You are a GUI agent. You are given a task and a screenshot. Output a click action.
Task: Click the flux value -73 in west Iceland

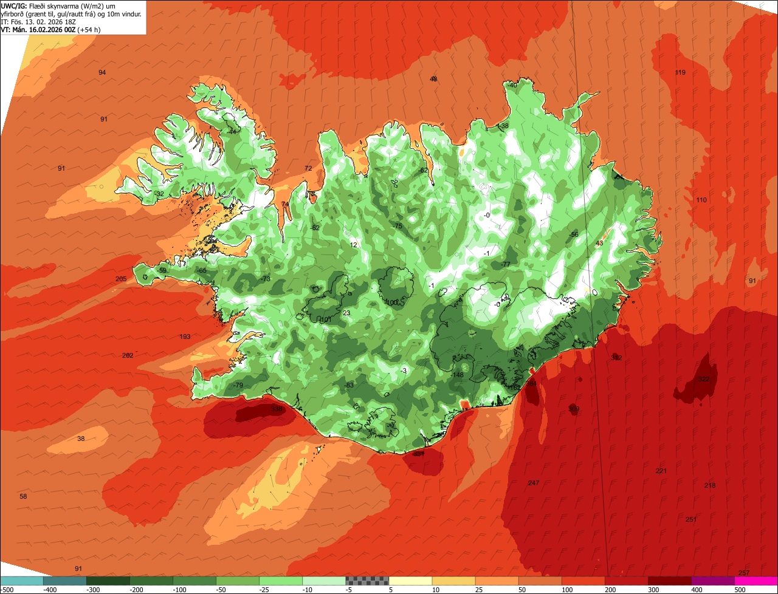coord(265,279)
